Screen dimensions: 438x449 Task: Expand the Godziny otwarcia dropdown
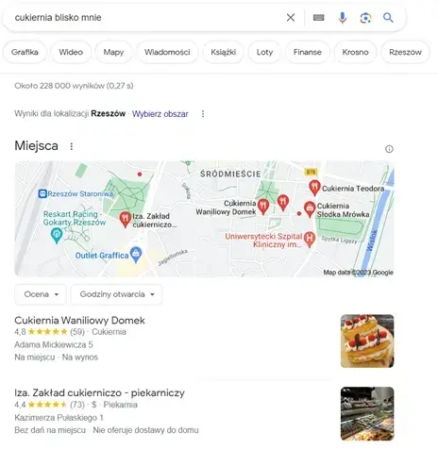[116, 294]
